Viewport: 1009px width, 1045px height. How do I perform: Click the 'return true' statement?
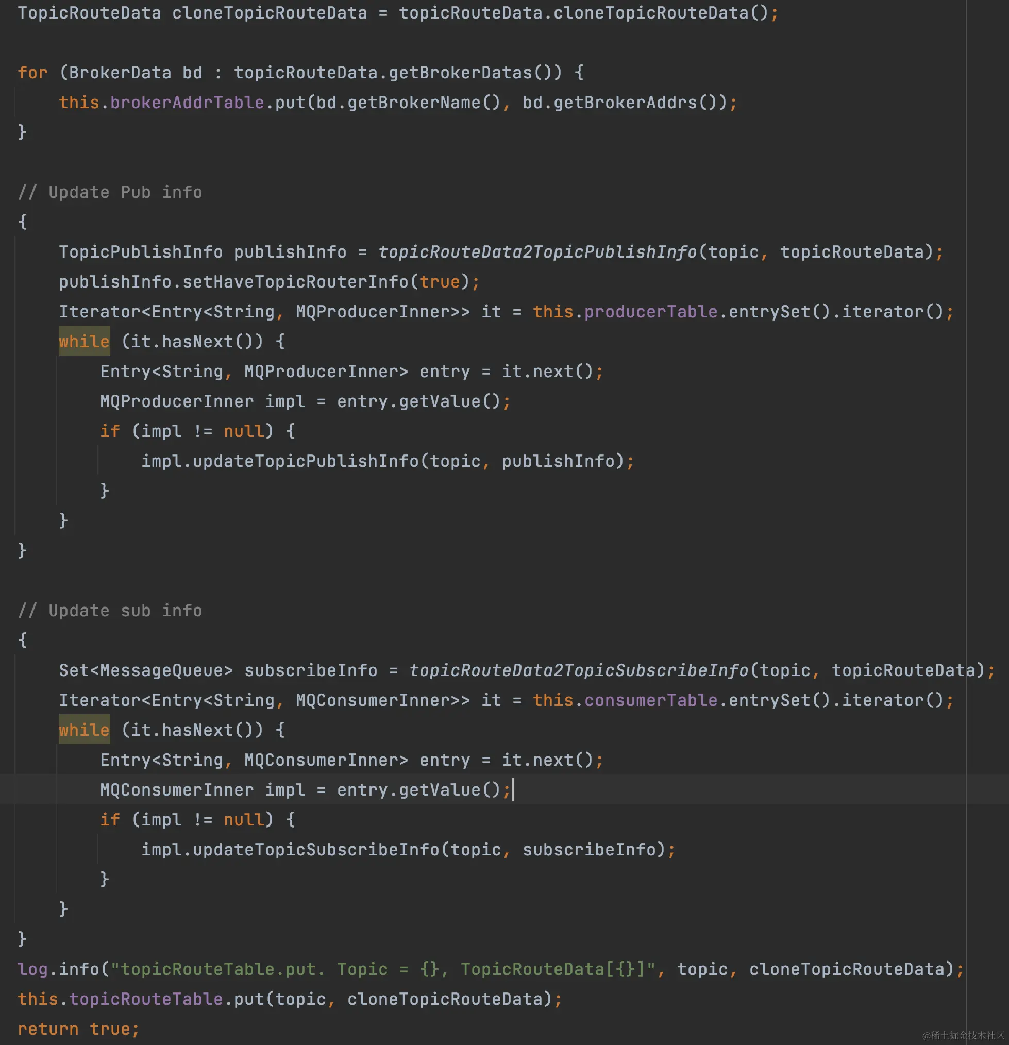click(78, 1029)
